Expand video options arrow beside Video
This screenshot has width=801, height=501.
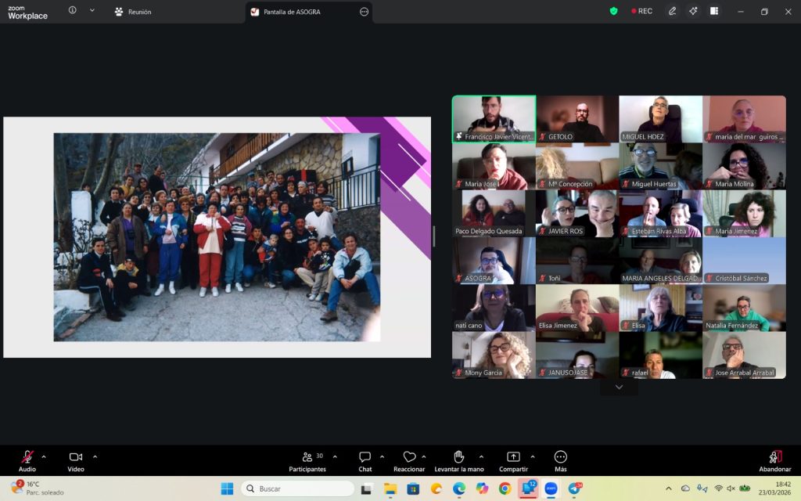click(95, 456)
